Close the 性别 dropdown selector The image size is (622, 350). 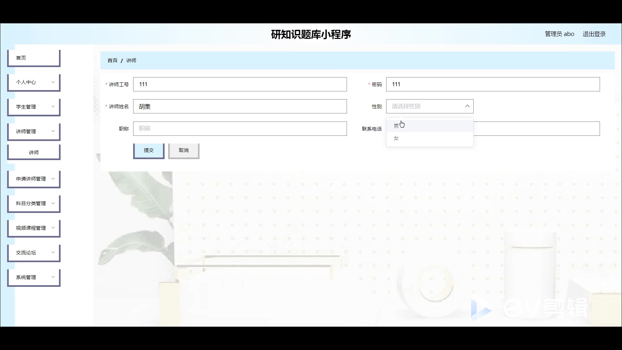pos(430,106)
